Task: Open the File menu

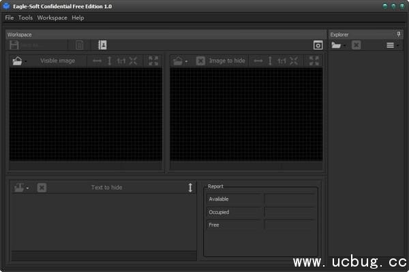Action: [10, 18]
